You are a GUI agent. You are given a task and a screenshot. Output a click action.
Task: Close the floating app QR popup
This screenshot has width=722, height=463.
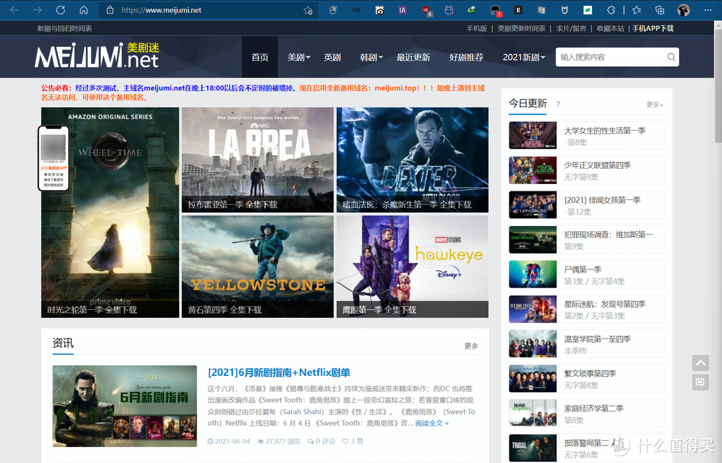tap(53, 201)
